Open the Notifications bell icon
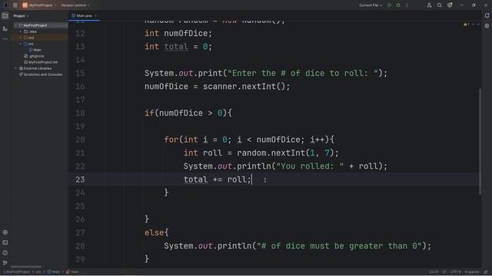 [x=487, y=15]
